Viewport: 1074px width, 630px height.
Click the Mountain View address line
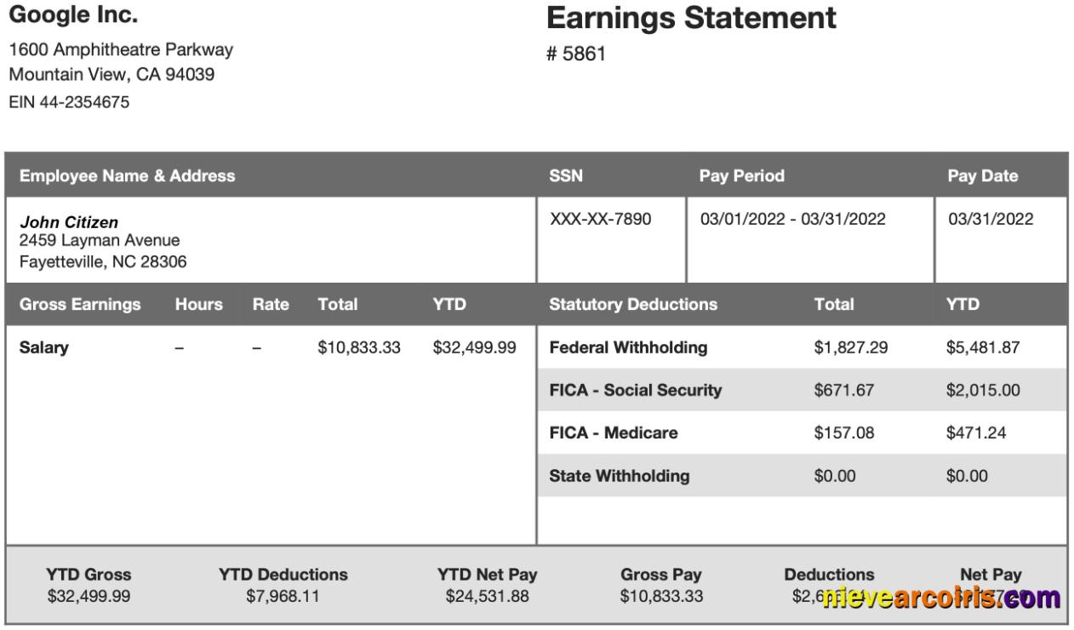pyautogui.click(x=111, y=74)
